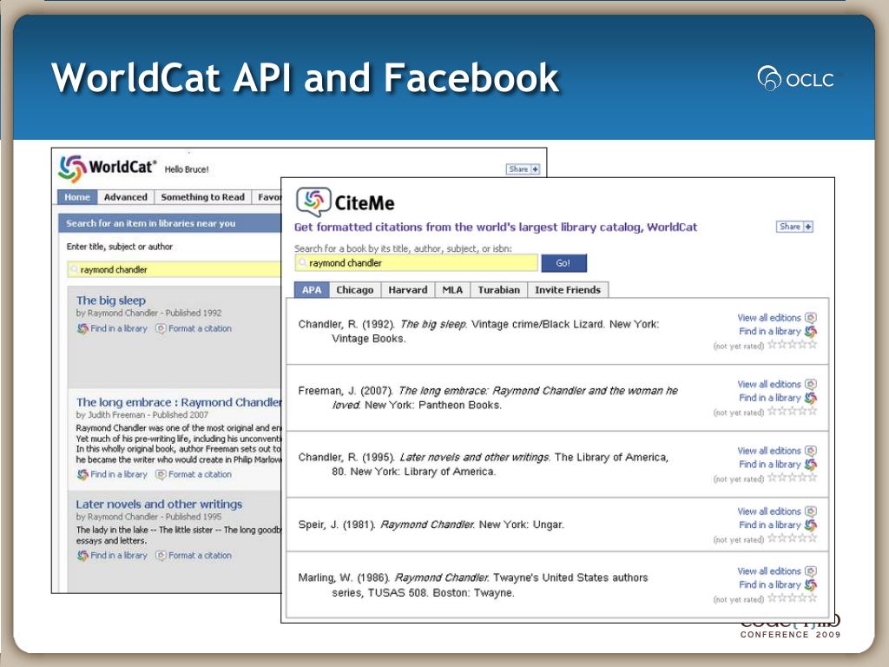Click WorldCat library icon in Speir 1981 row

811,525
